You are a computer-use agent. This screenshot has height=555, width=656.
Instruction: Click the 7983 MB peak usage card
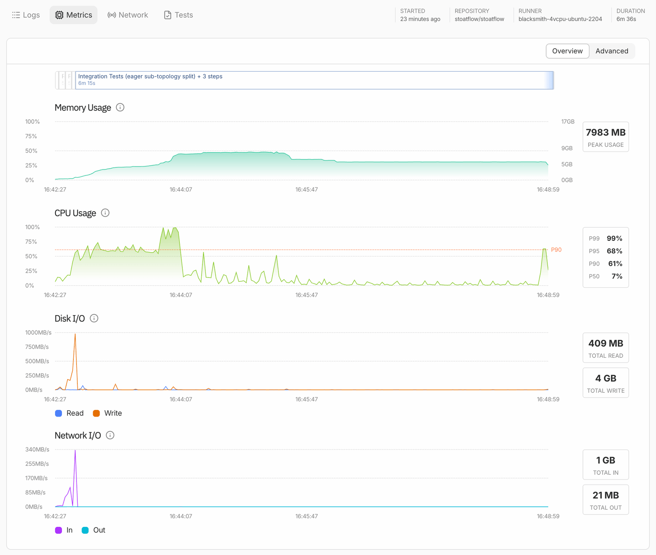click(606, 137)
